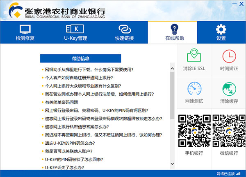Click the 清除缓存 globe icon
The image size is (246, 177).
229,89
